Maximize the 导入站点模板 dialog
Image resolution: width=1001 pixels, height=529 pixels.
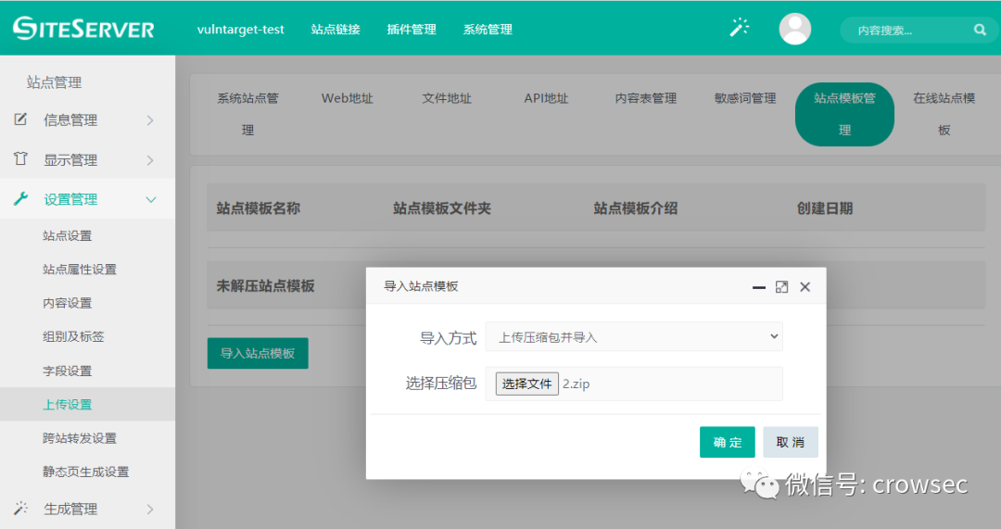(x=781, y=287)
